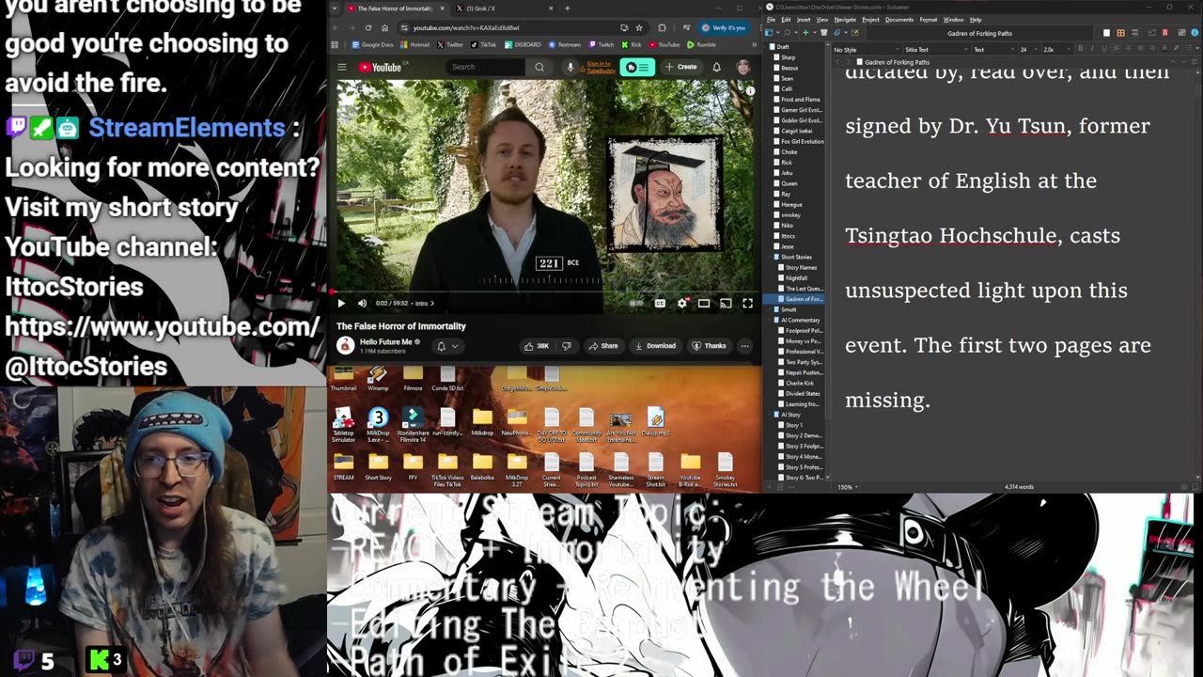Toggle italic in Scrivener format bar
The width and height of the screenshot is (1203, 677).
1092,49
